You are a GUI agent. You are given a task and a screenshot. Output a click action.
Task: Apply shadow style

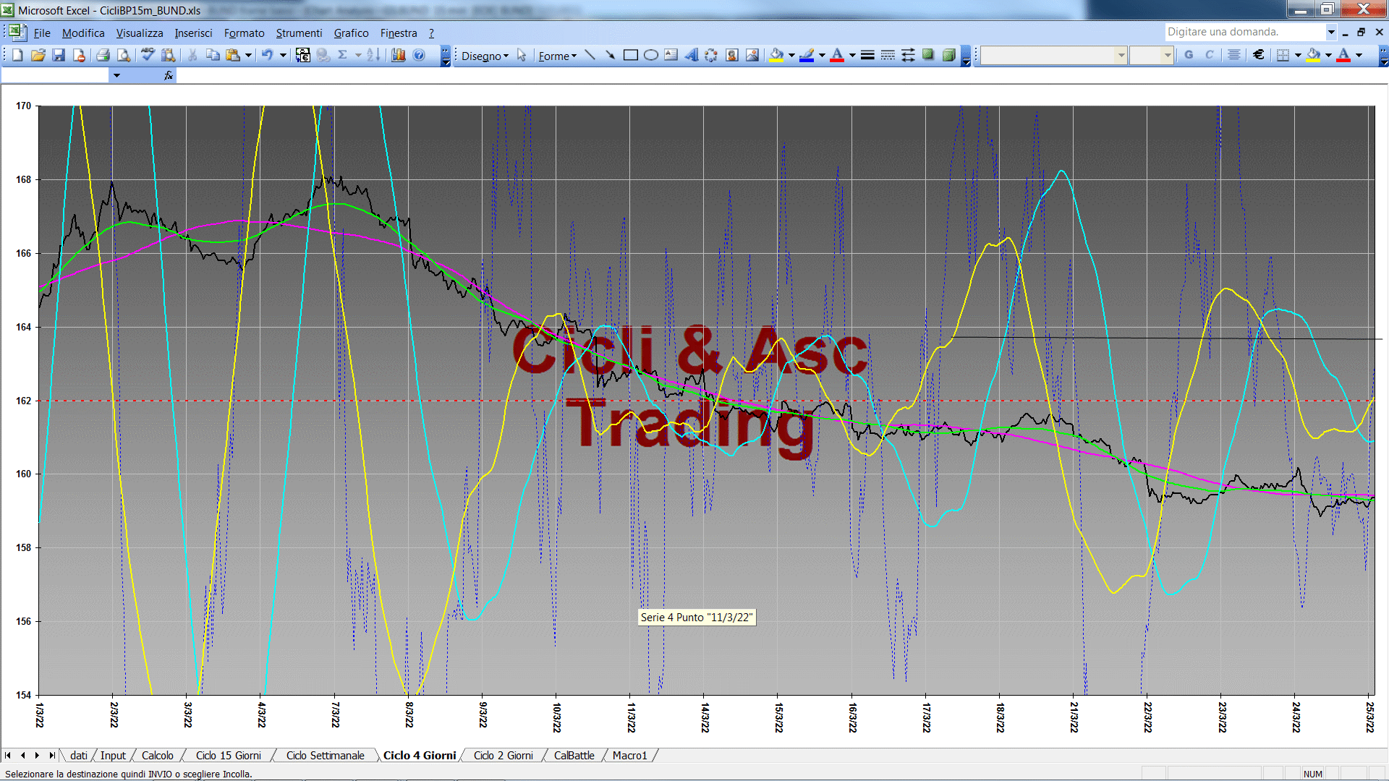[x=928, y=56]
